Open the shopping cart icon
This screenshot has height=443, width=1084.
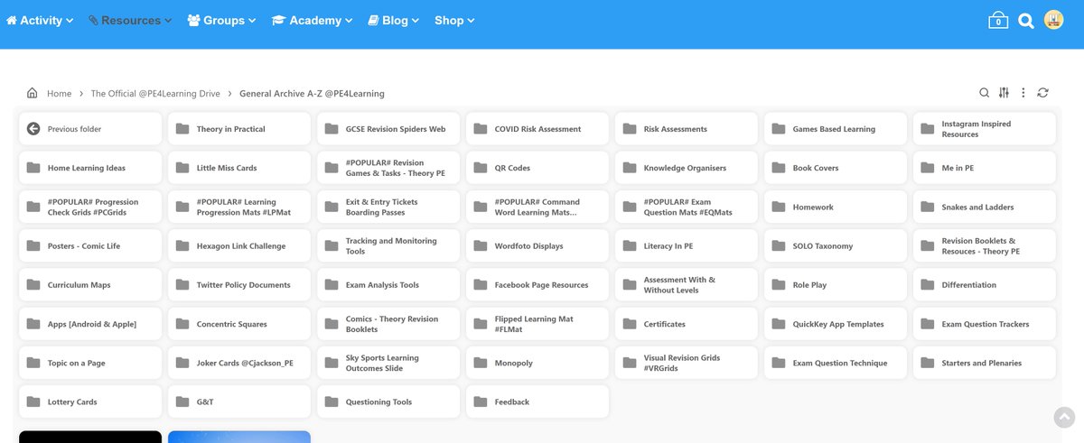998,20
